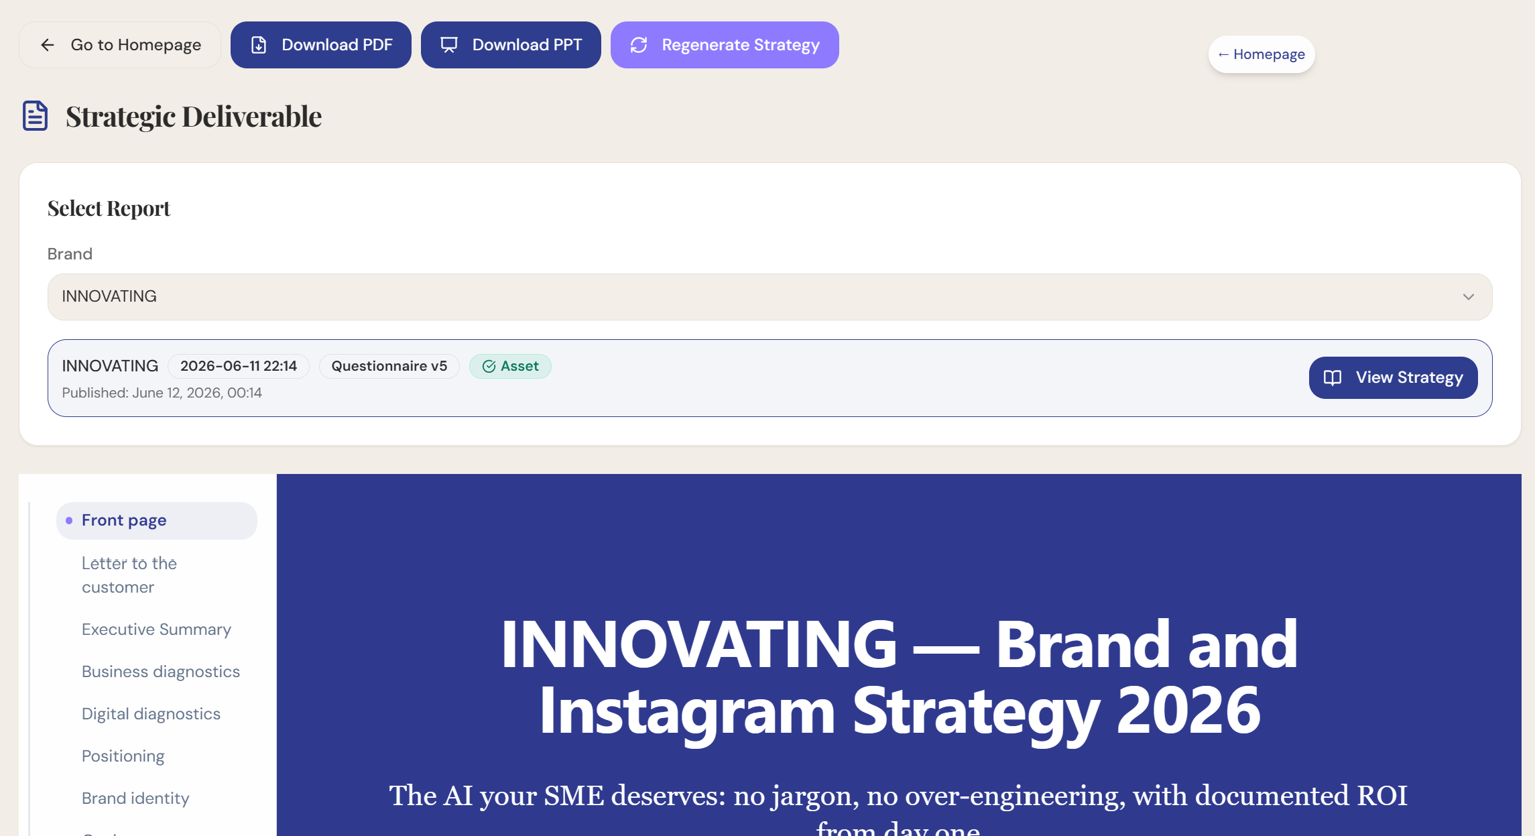
Task: Open the Positioning section
Action: pyautogui.click(x=123, y=756)
